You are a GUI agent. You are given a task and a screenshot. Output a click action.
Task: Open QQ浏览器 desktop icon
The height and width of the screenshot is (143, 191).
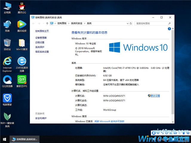[x=7, y=81]
